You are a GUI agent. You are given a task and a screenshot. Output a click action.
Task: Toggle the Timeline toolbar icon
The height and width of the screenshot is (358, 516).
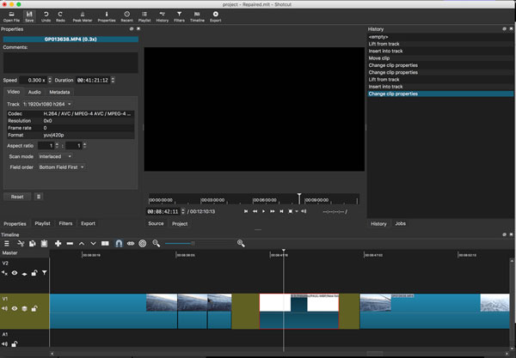pos(197,16)
